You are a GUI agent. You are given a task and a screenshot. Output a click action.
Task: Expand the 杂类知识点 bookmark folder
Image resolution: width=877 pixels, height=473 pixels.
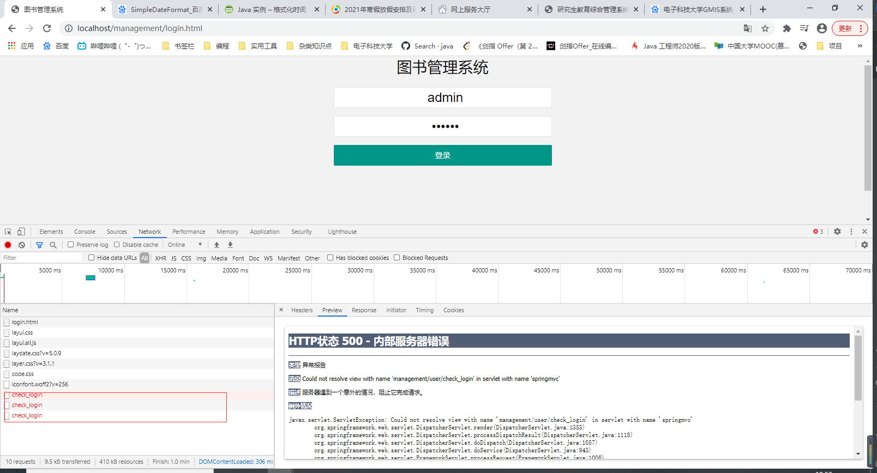(309, 46)
